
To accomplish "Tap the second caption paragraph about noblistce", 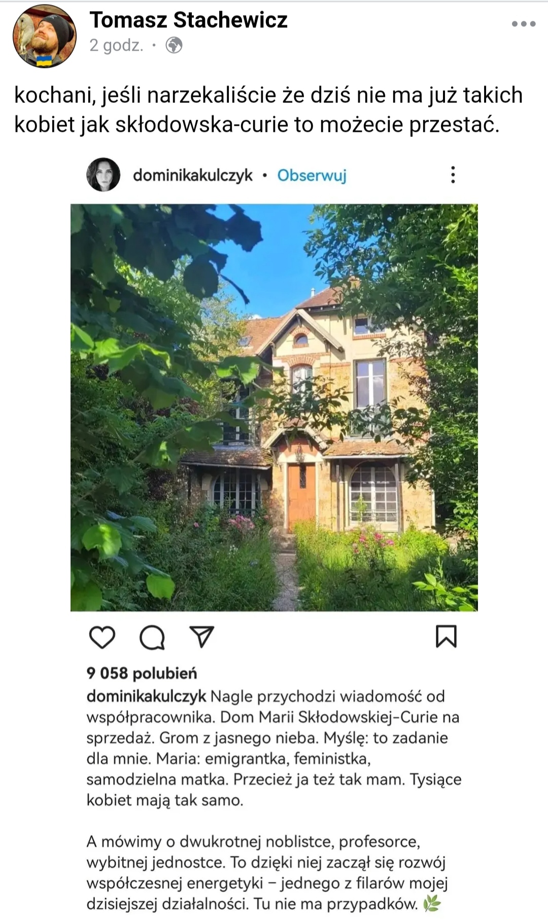I will [267, 872].
